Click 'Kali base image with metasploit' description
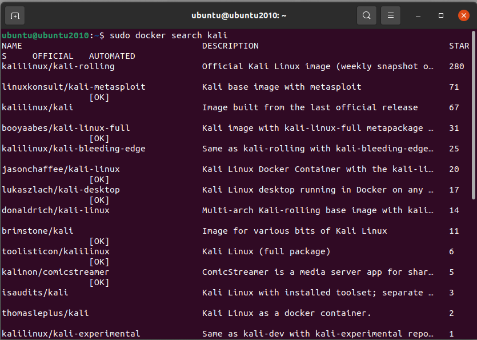Viewport: 477px width, 340px height. pos(282,87)
